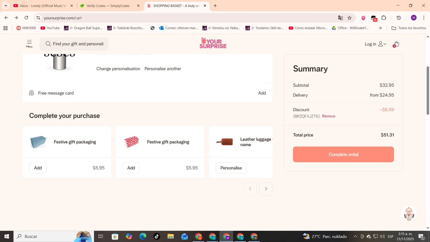
Task: Open the Chrome three-dot menu
Action: coord(424,18)
